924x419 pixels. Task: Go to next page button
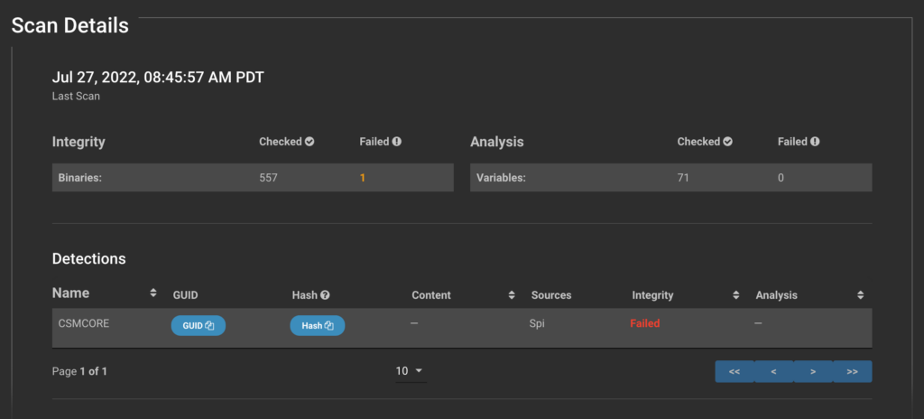(813, 372)
